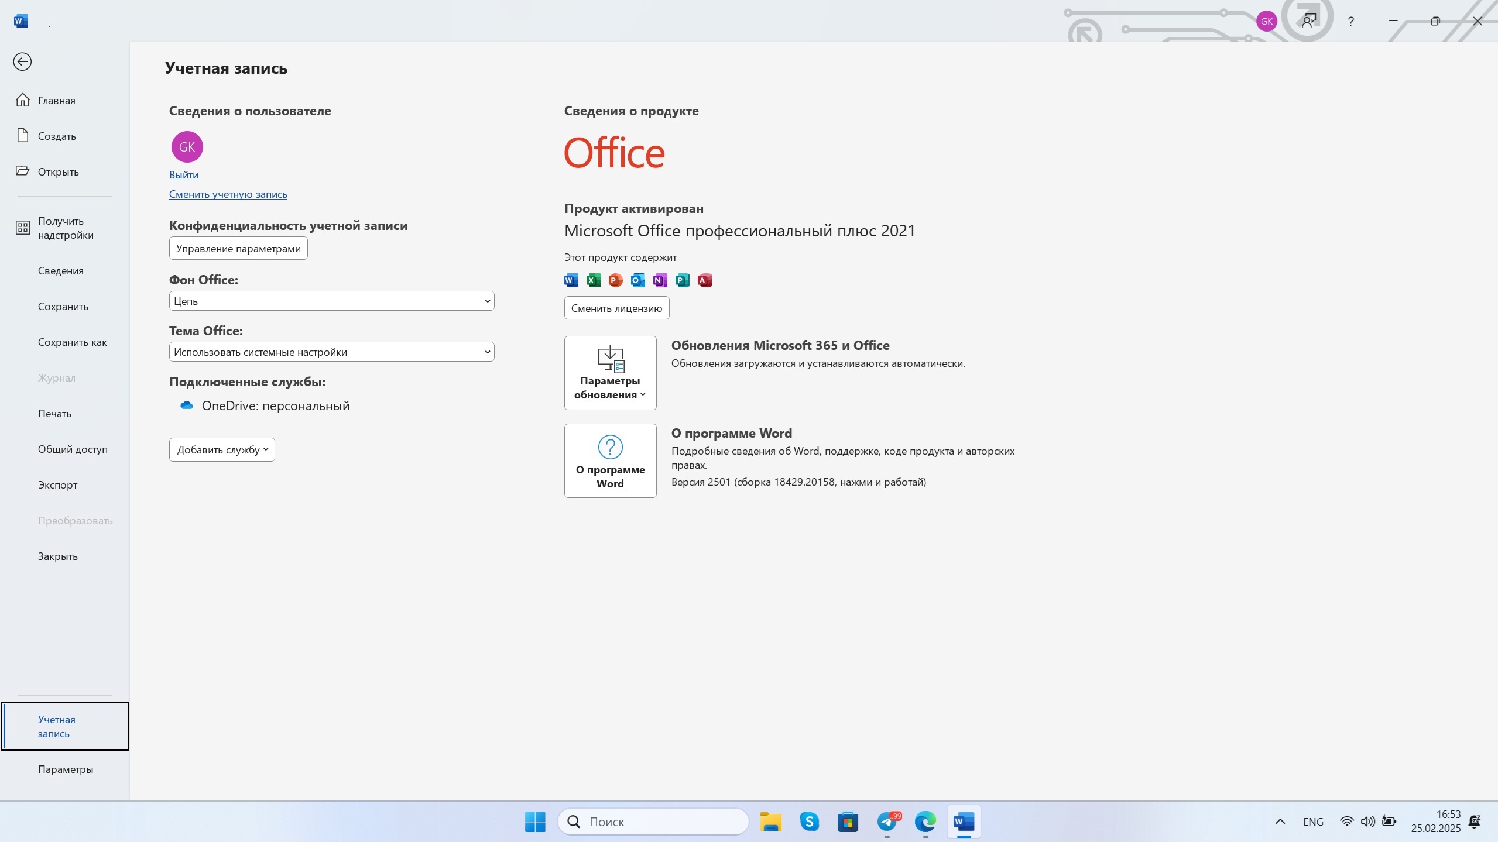Open the About Word question mark tile
1498x842 pixels.
pyautogui.click(x=610, y=460)
